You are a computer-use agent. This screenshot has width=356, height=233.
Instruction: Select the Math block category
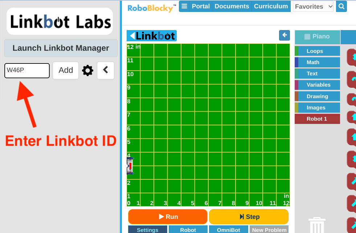coord(318,62)
